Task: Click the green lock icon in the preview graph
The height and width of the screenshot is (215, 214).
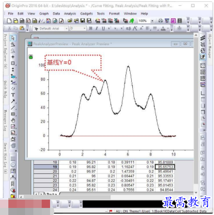Action: (x=31, y=57)
